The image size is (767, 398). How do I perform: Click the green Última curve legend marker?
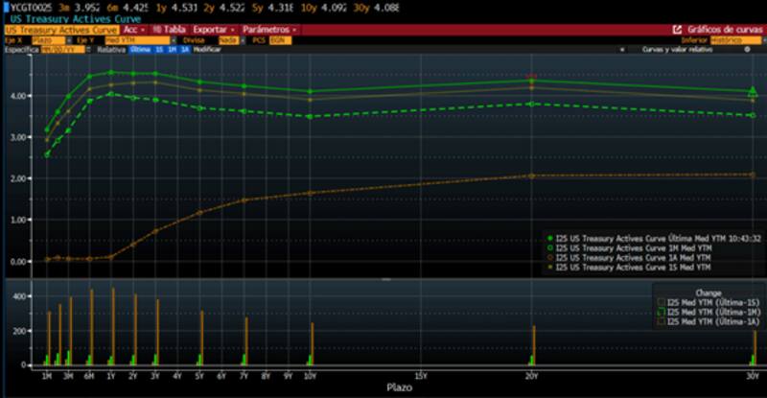click(x=550, y=237)
